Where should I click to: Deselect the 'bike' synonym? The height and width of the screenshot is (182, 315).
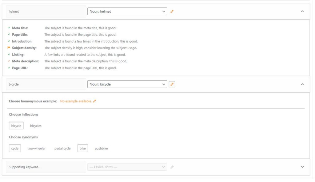pos(82,148)
